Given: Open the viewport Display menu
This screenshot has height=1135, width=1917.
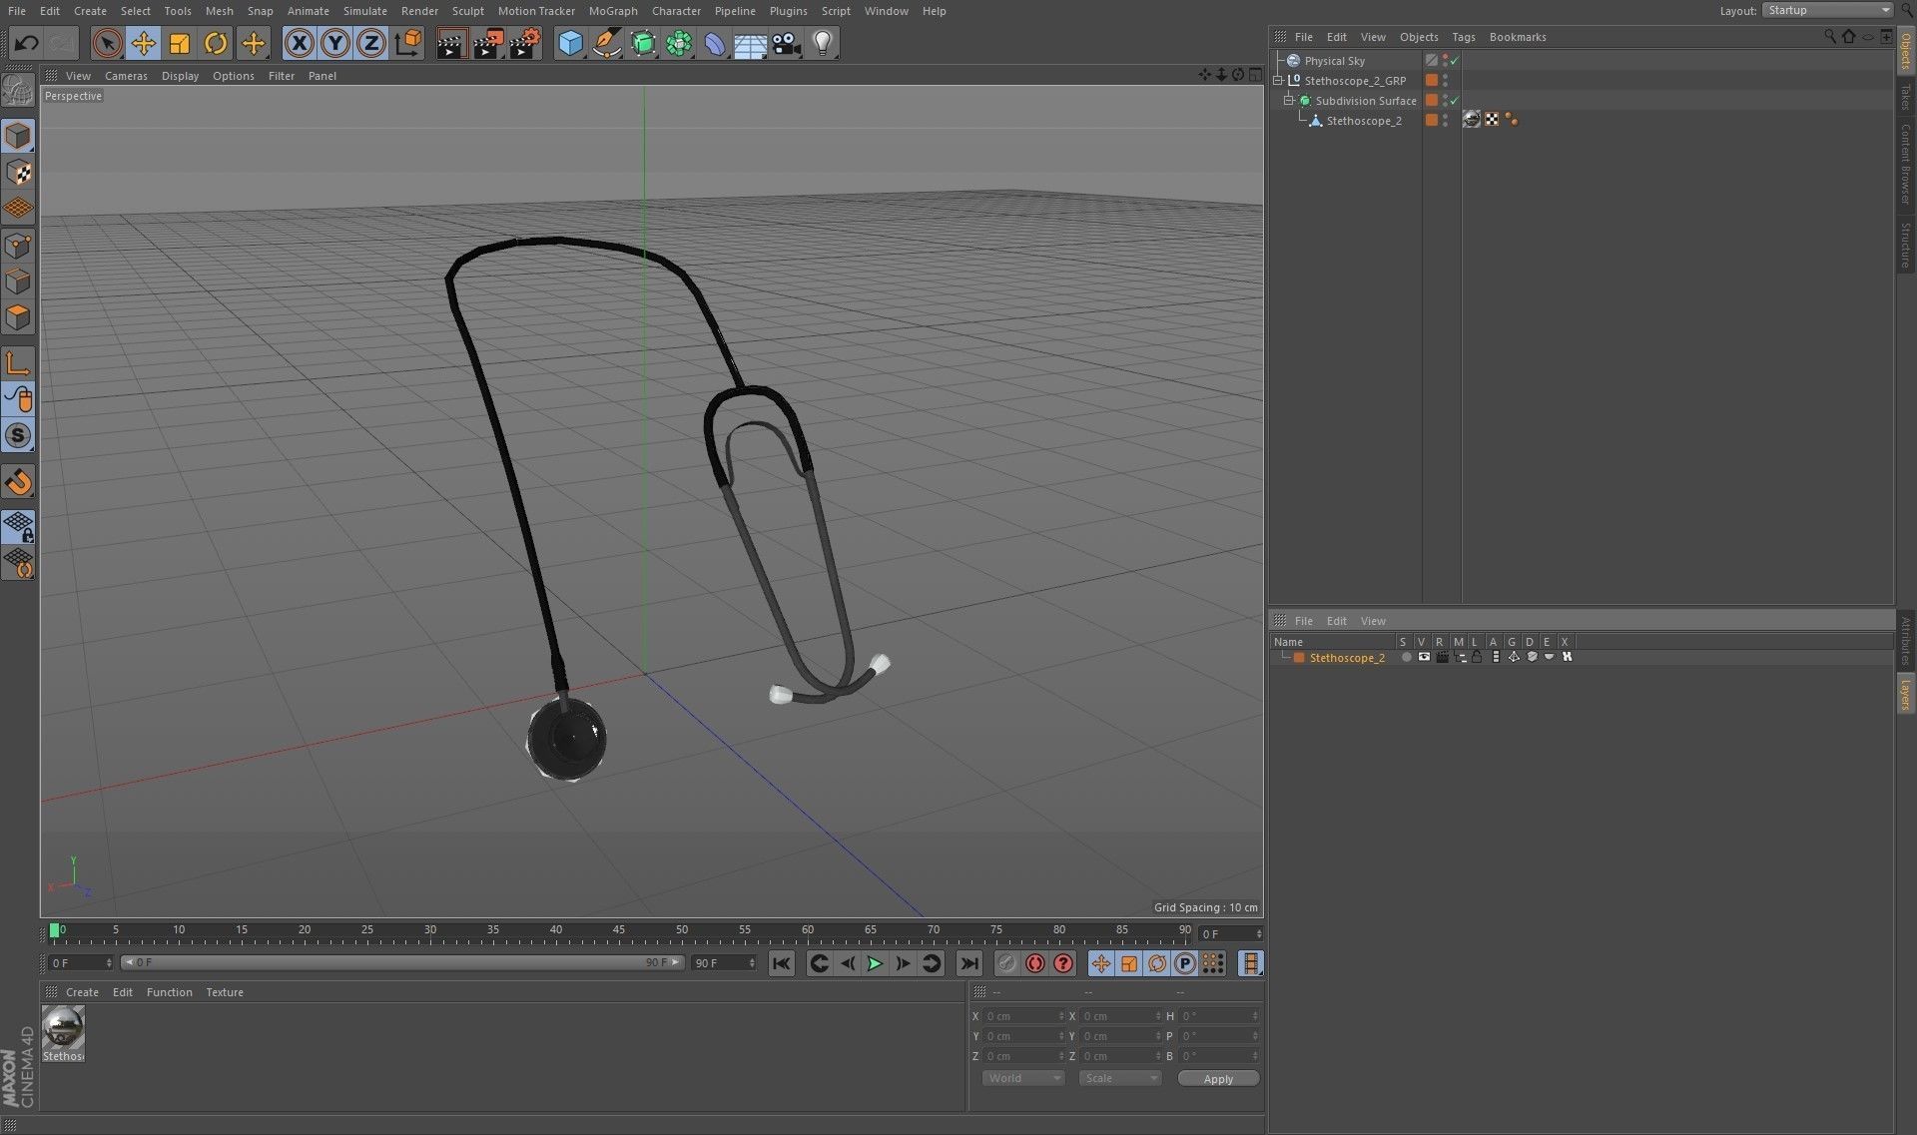Looking at the screenshot, I should point(180,76).
